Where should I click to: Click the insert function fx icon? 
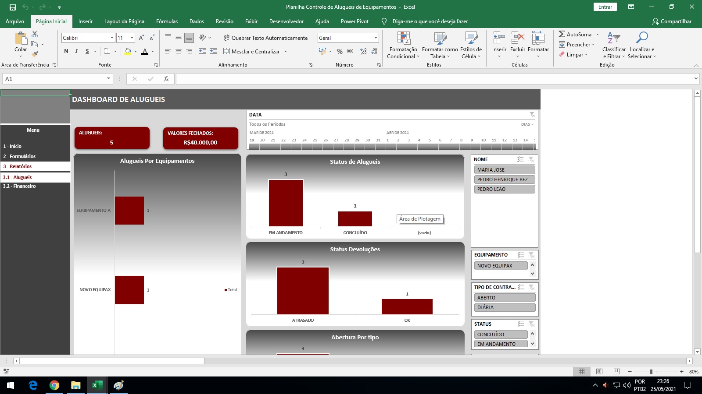click(x=166, y=79)
